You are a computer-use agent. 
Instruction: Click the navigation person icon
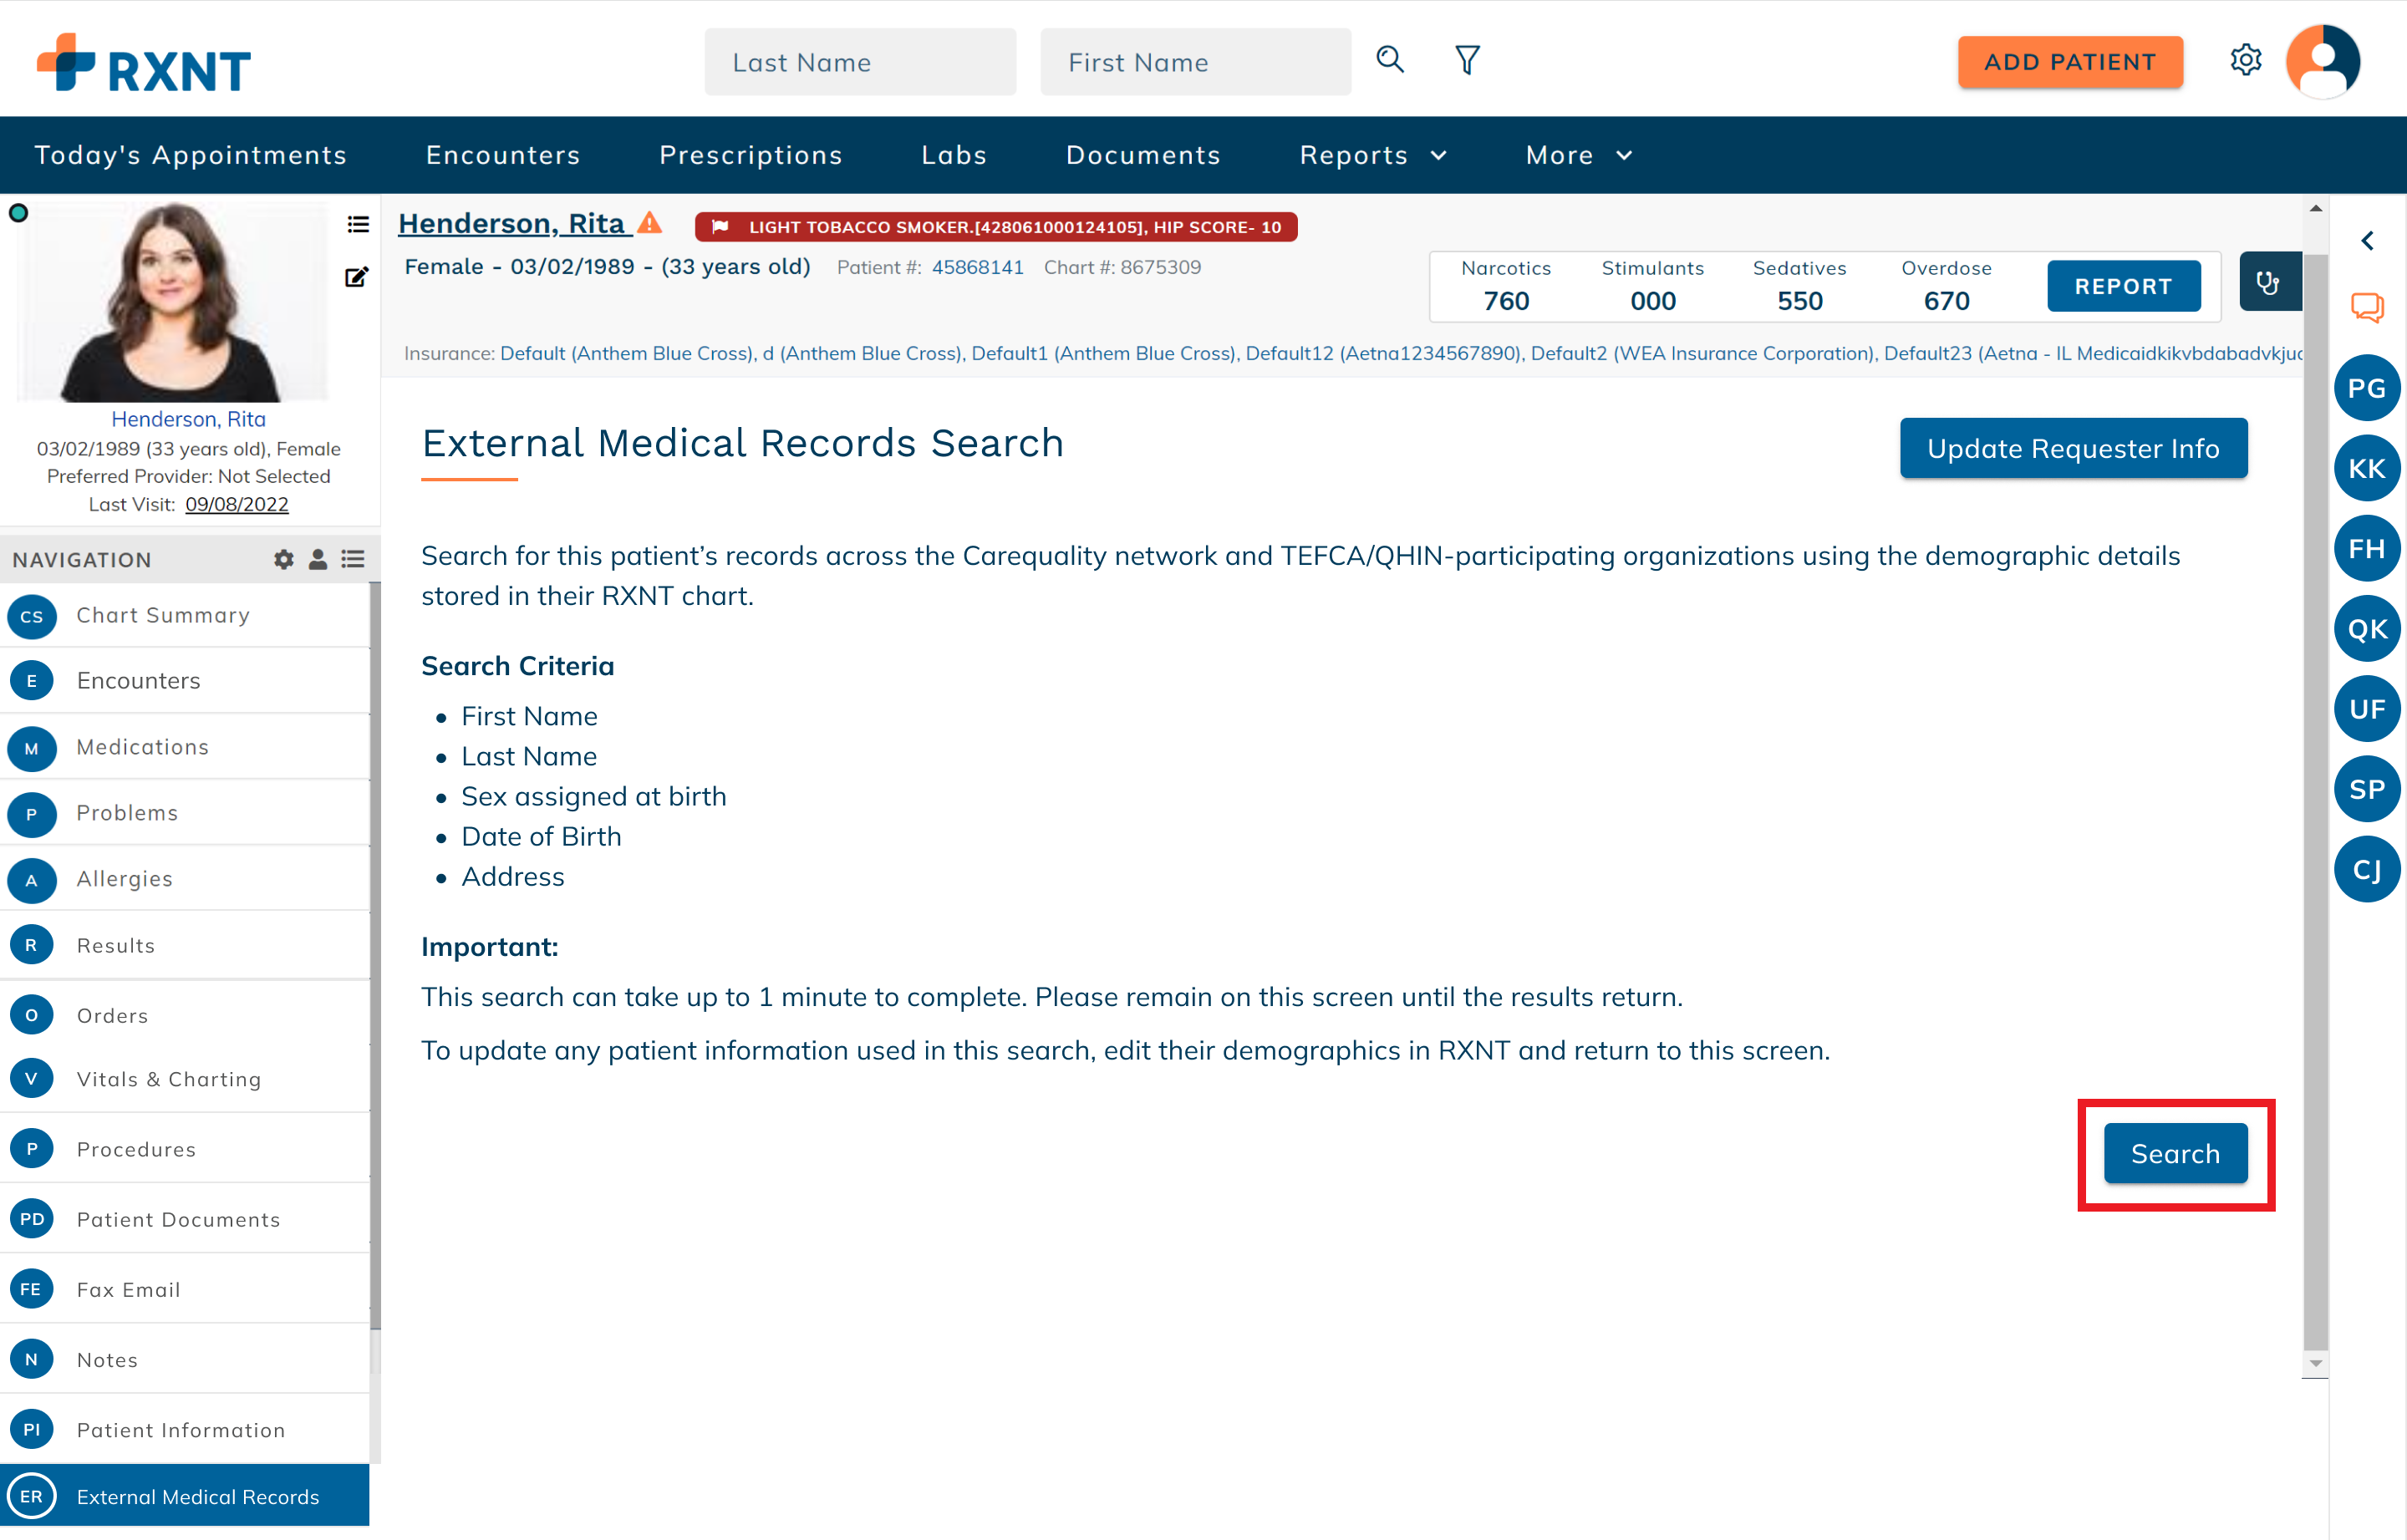coord(318,559)
